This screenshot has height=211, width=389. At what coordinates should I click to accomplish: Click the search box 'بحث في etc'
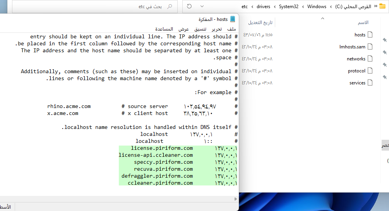(94, 7)
